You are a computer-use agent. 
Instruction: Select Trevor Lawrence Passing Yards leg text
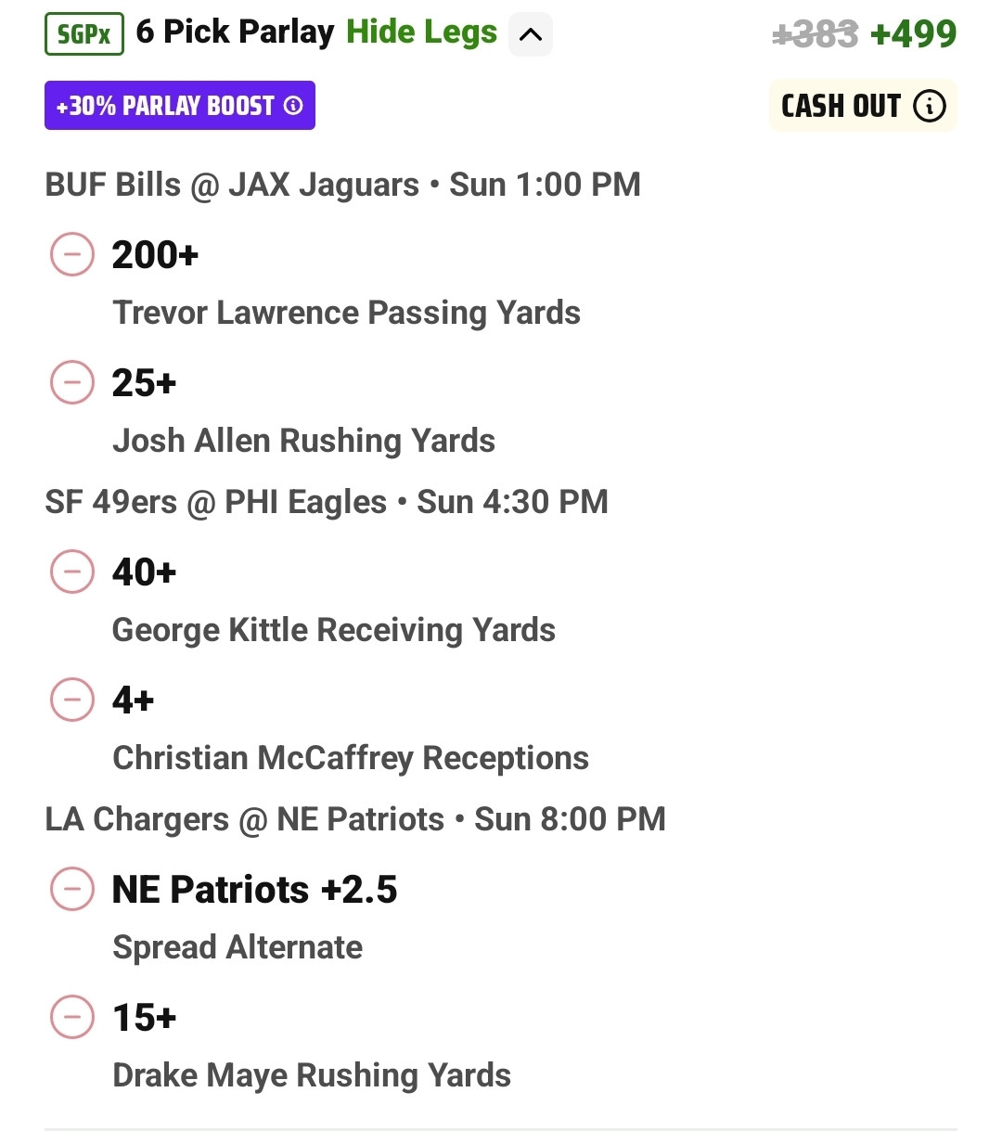pyautogui.click(x=346, y=314)
